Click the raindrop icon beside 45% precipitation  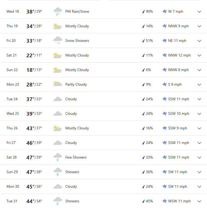(143, 201)
